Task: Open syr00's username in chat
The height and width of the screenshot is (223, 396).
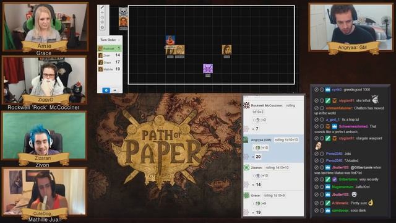Action: [337, 90]
